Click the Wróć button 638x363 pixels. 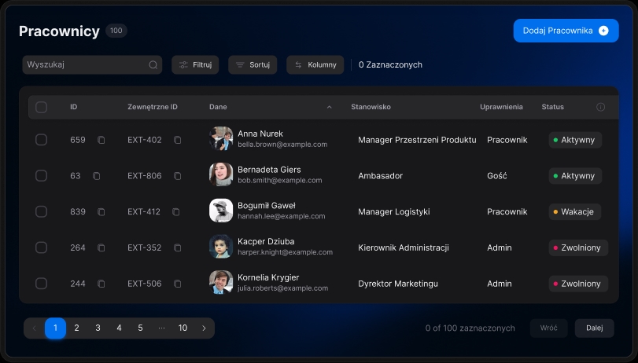549,328
